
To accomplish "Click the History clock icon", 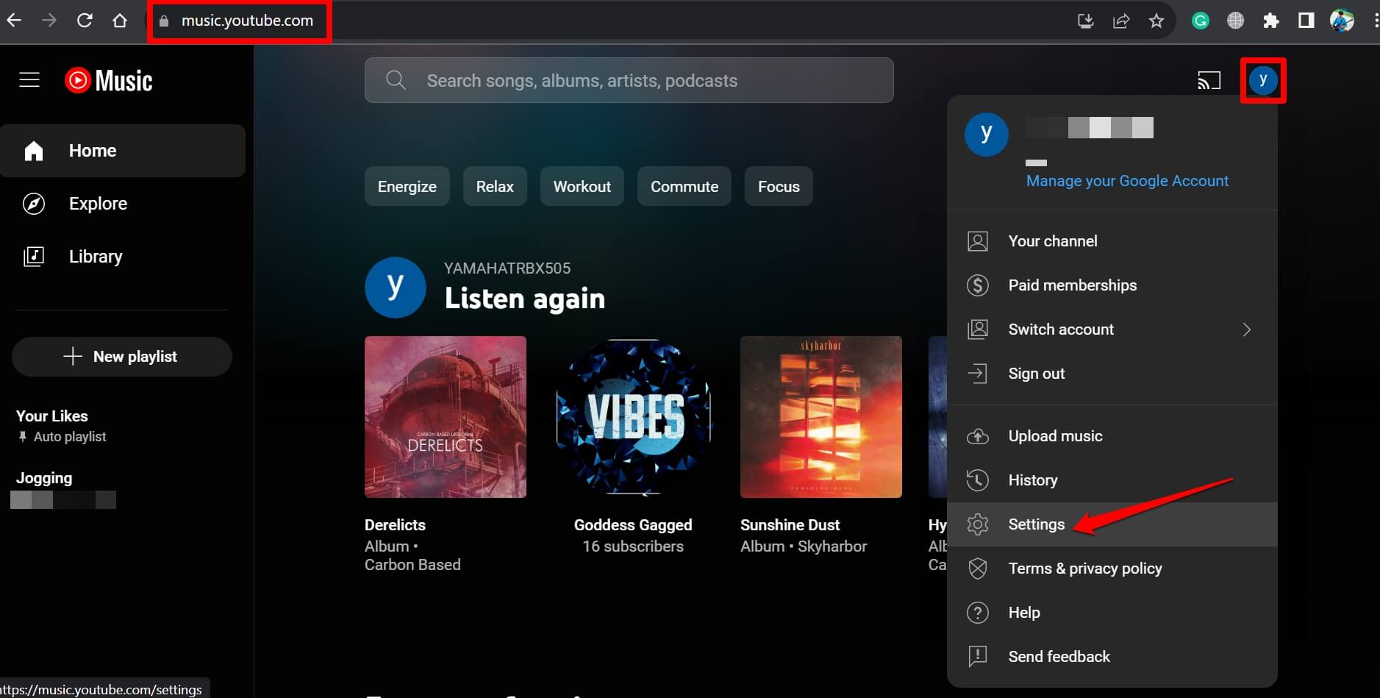I will [x=979, y=480].
